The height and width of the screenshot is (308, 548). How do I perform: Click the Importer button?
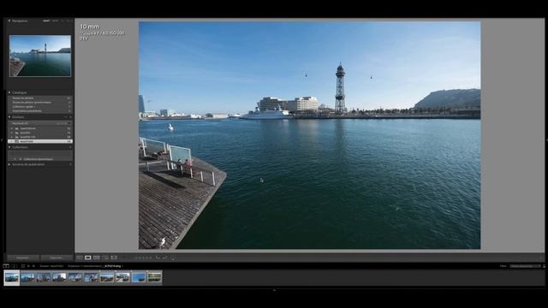click(x=23, y=258)
